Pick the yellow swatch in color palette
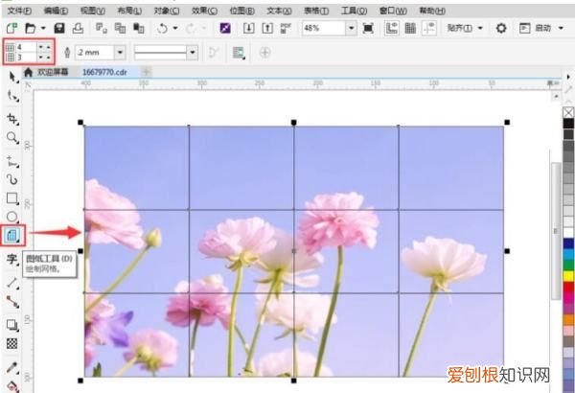 [x=568, y=275]
